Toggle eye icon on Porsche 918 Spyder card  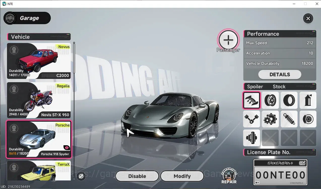(x=67, y=148)
